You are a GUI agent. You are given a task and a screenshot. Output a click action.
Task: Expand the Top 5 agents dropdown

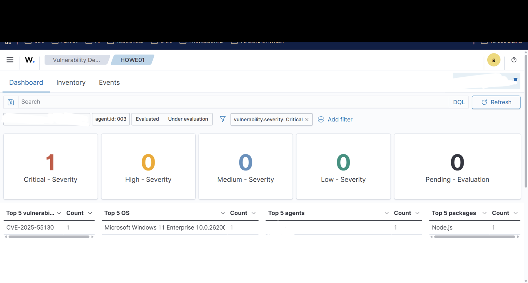387,213
